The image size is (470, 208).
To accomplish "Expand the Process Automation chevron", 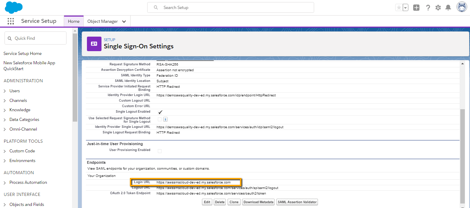I will point(5,183).
